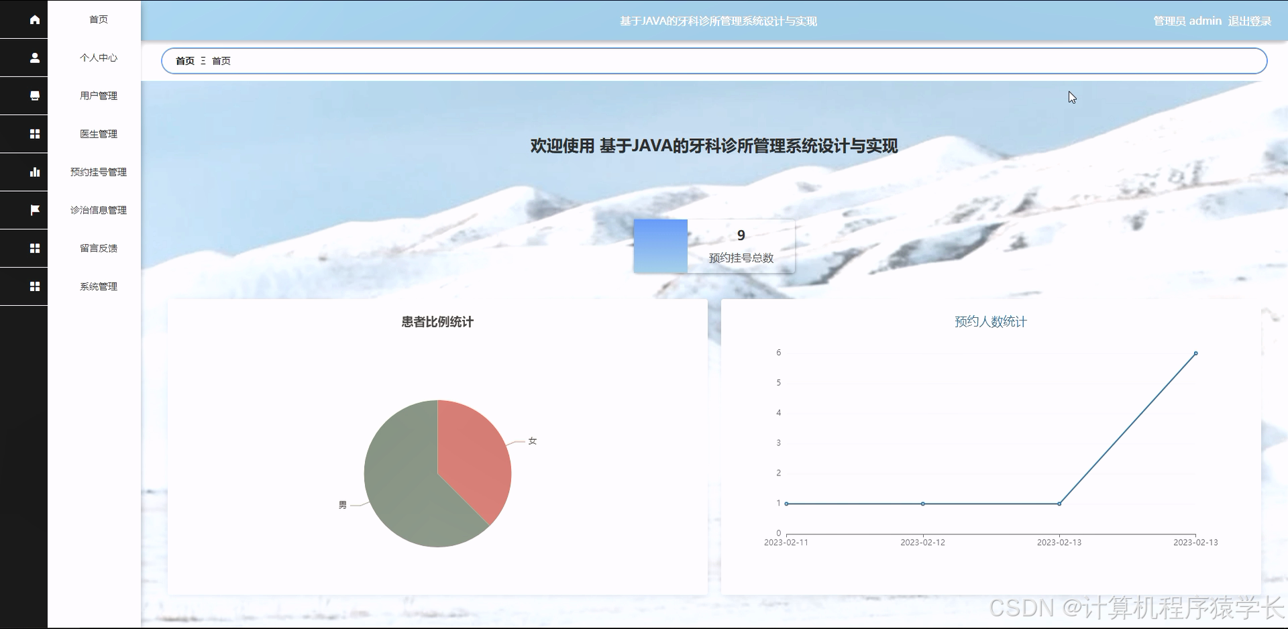The width and height of the screenshot is (1288, 629).
Task: Click the grid icon next to 医生管理
Action: 34,133
